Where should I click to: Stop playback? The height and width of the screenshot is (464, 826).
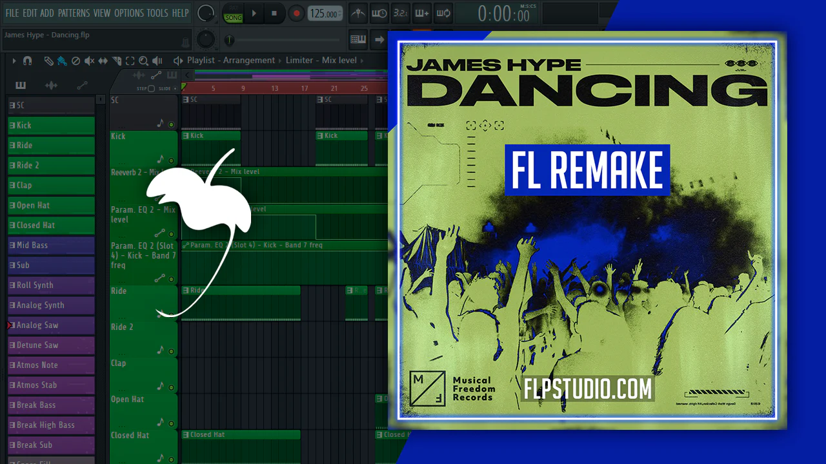pyautogui.click(x=274, y=13)
